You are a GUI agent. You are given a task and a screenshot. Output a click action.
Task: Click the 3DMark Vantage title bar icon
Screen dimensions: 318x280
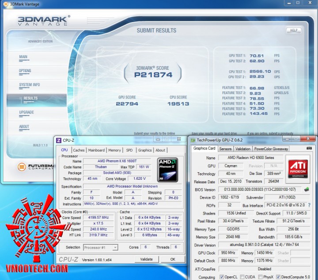point(6,4)
